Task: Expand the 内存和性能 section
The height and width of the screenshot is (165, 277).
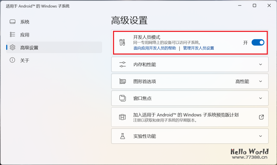Action: (261, 64)
